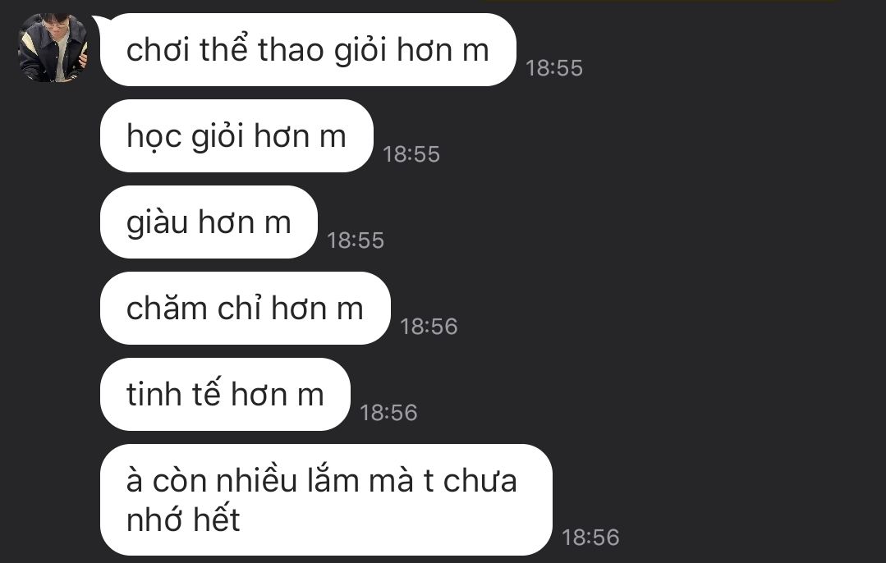This screenshot has width=886, height=563.
Task: Select the 'chơi thể thao giỏi hơn m' message
Action: coord(308,50)
